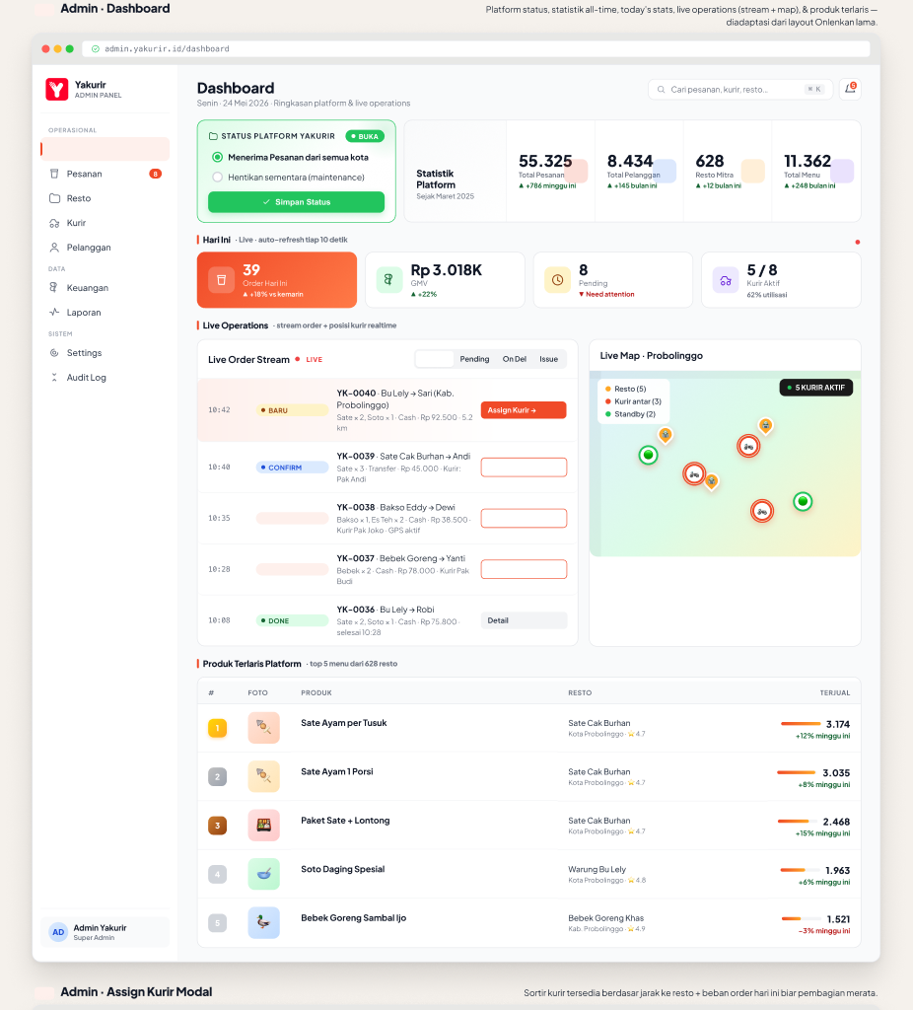Click the Kurir Aktif scooter card icon
This screenshot has width=913, height=1010.
coord(726,280)
